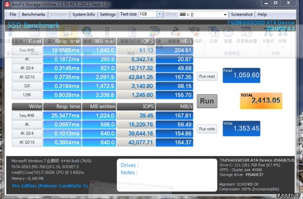This screenshot has height=199, width=303.
Task: Click the 0.3184ms response time cell
Action: point(62,86)
